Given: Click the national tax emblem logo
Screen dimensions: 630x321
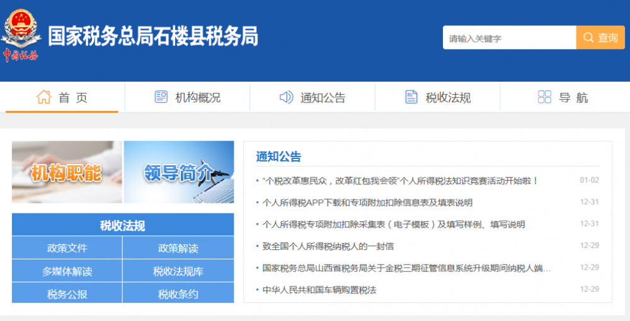Looking at the screenshot, I should pos(21,33).
